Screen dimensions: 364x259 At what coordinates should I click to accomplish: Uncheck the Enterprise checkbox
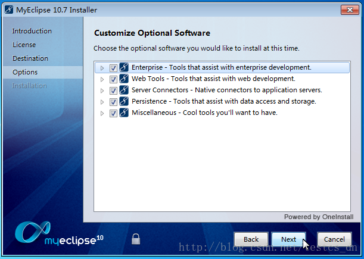click(x=113, y=68)
